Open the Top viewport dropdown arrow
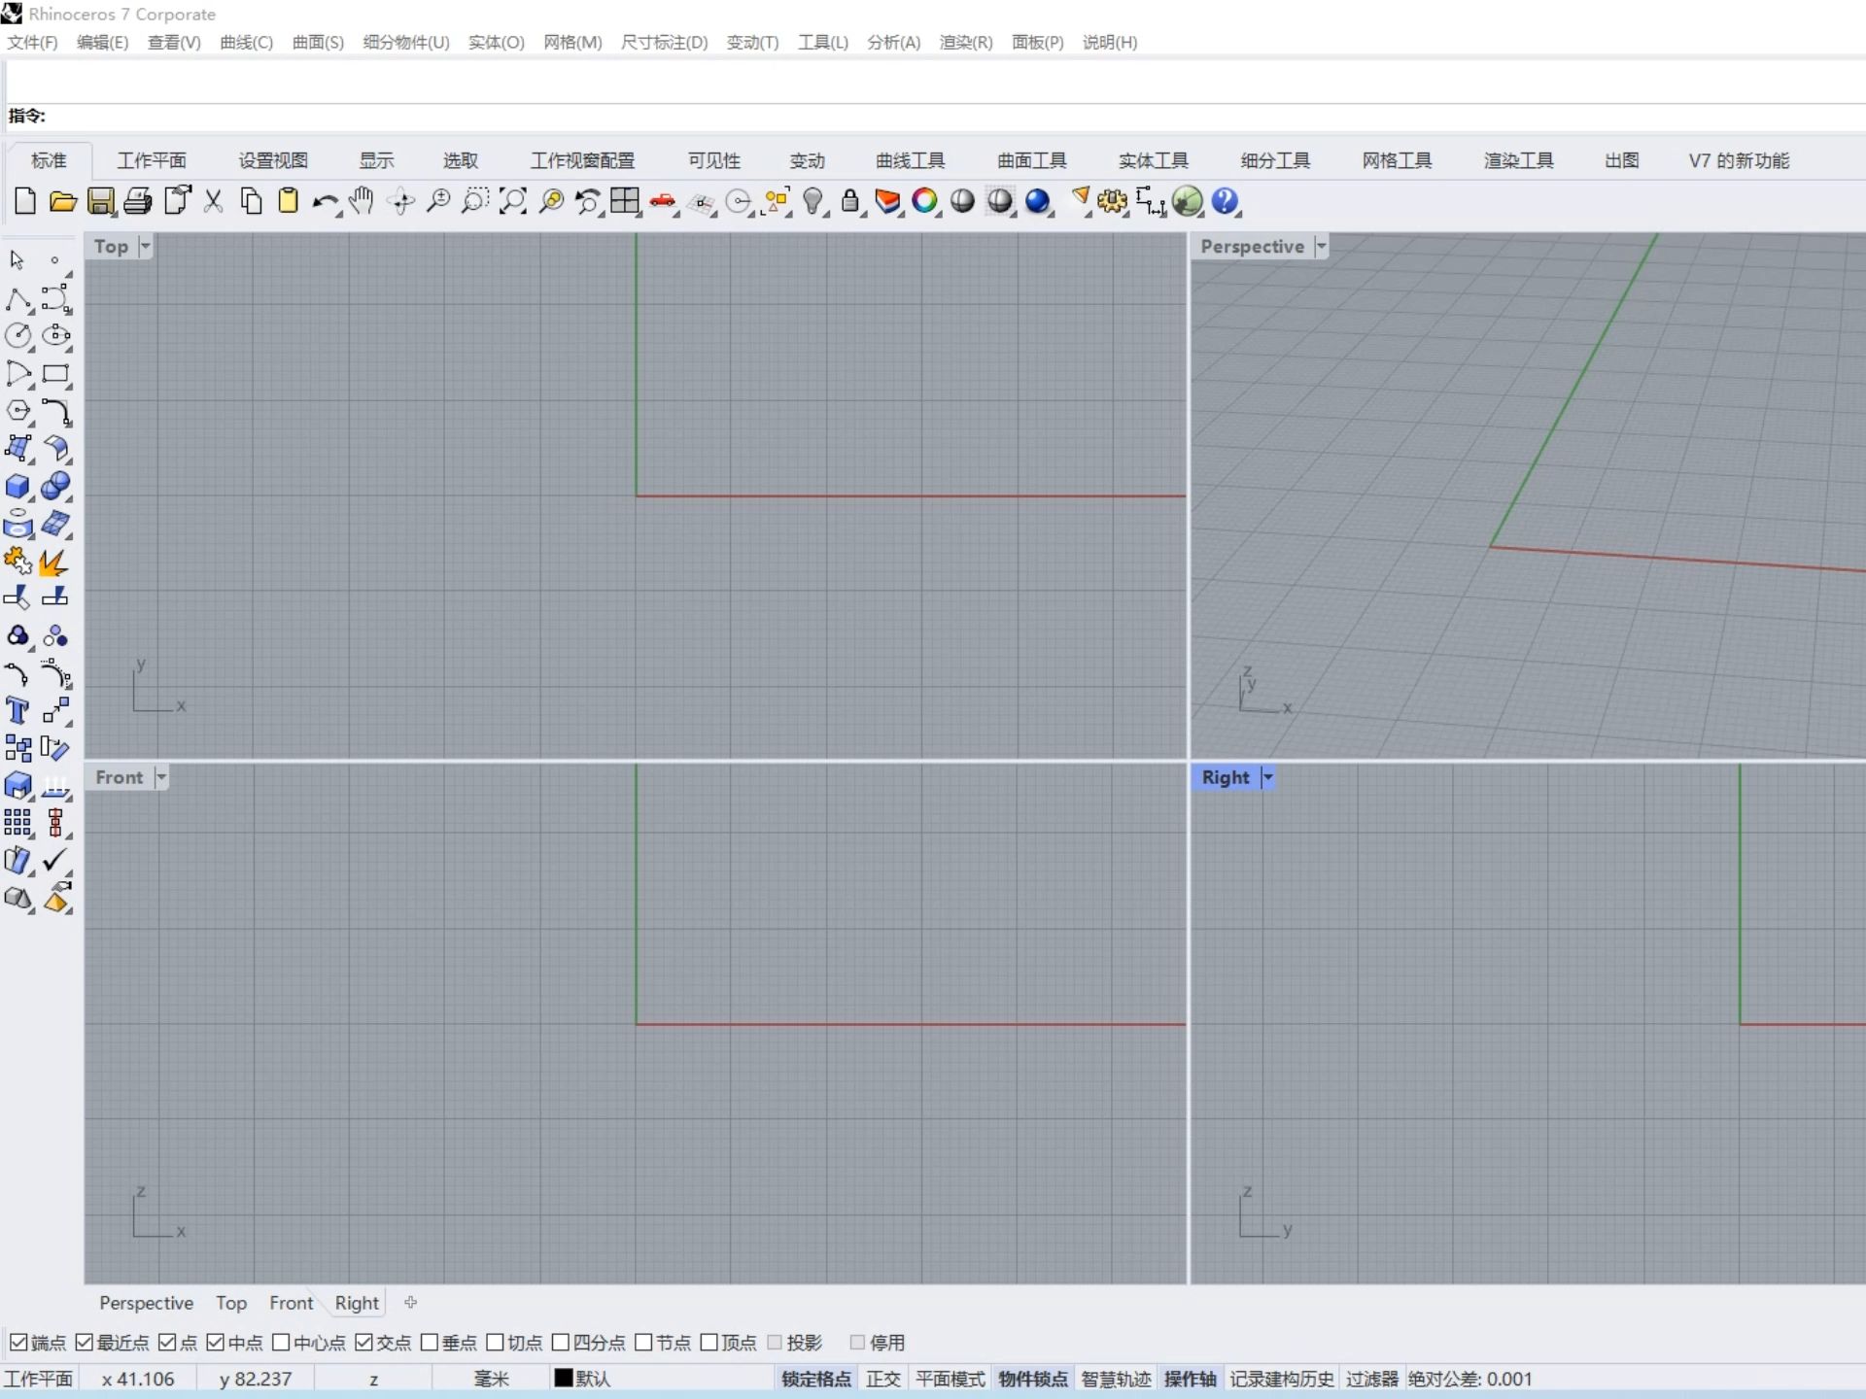Viewport: 1866px width, 1399px height. [145, 246]
